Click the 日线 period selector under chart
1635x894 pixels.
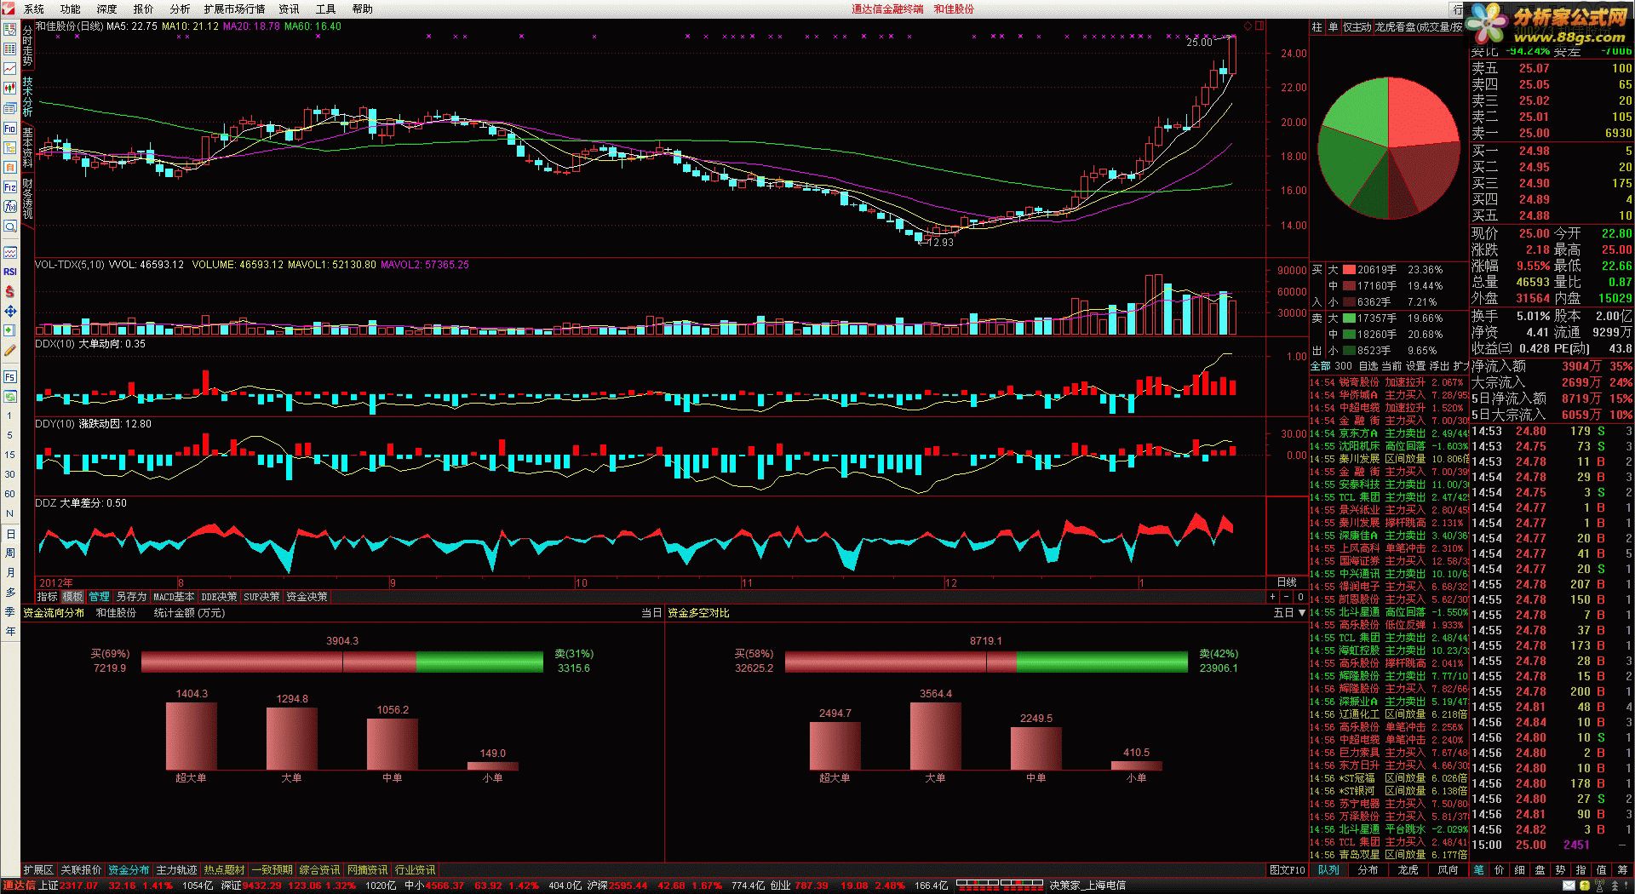click(x=1287, y=582)
